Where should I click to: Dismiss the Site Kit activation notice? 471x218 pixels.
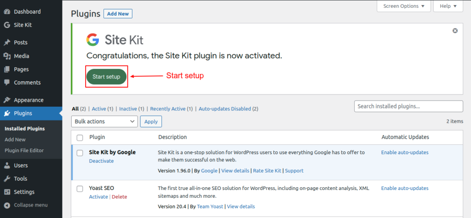pos(455,31)
